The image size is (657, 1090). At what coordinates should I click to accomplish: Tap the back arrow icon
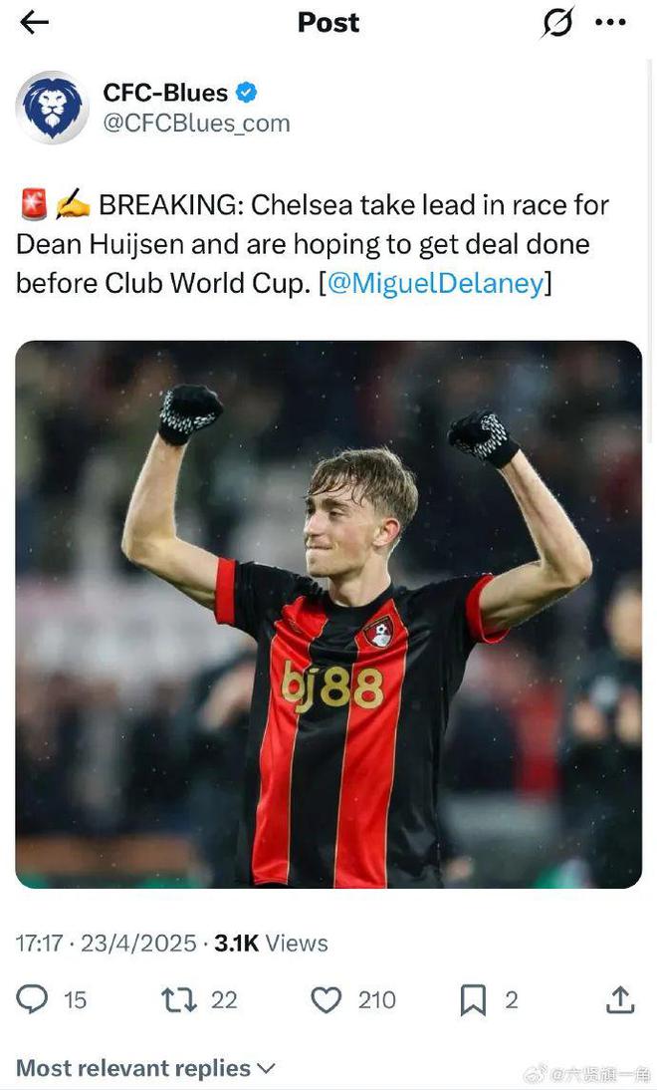click(34, 23)
